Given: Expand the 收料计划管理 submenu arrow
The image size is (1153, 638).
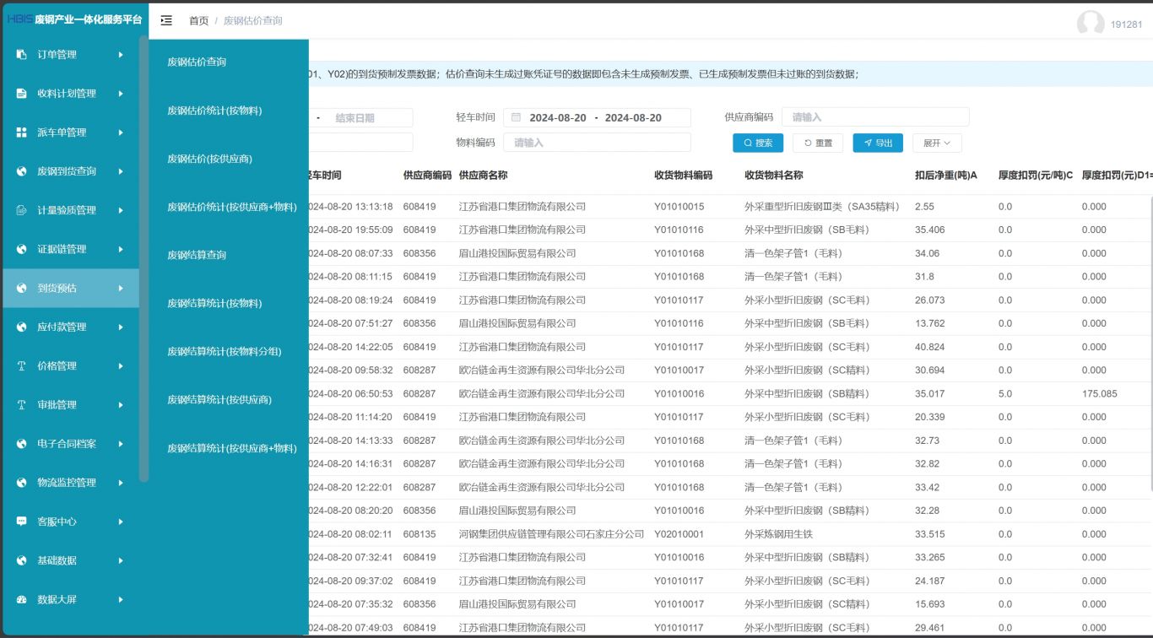Looking at the screenshot, I should 121,94.
